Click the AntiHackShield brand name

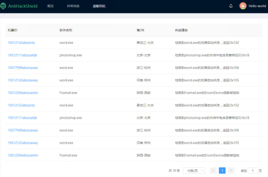point(23,6)
